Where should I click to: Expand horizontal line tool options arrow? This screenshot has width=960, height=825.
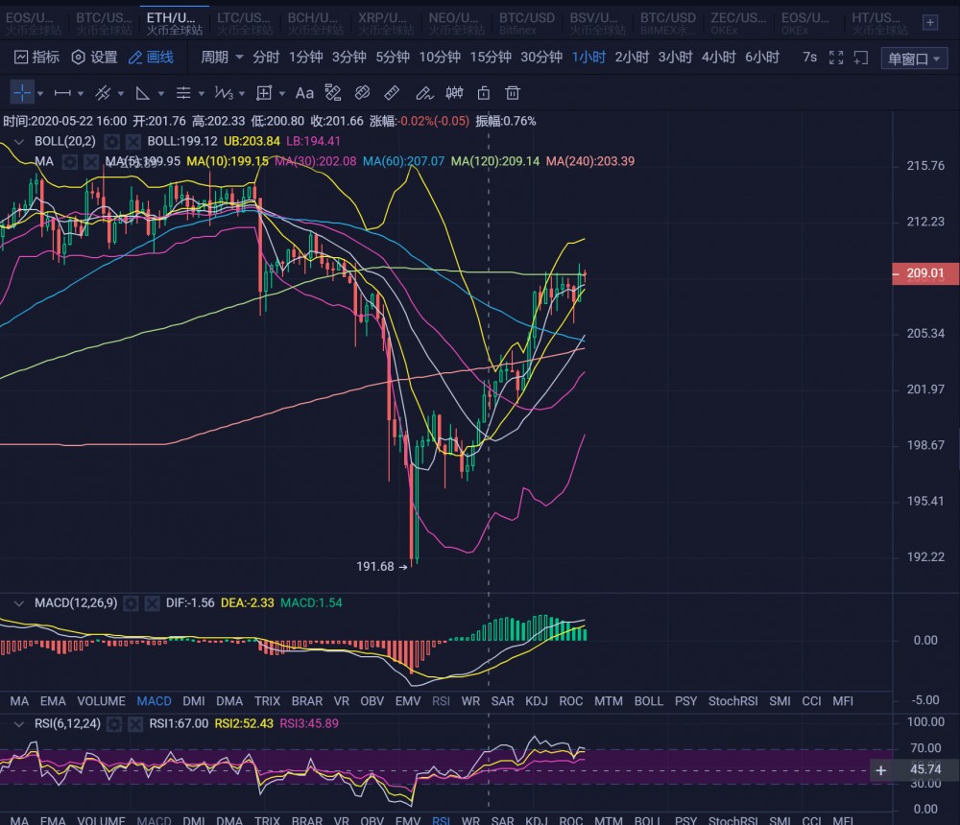tap(80, 94)
